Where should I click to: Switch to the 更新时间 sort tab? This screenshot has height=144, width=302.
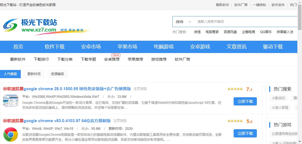(34, 74)
